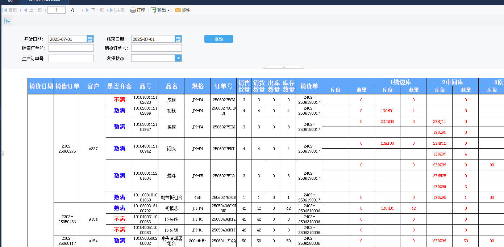This screenshot has width=504, height=247.
Task: Click spec cell JH-F5
Action: click(197, 176)
